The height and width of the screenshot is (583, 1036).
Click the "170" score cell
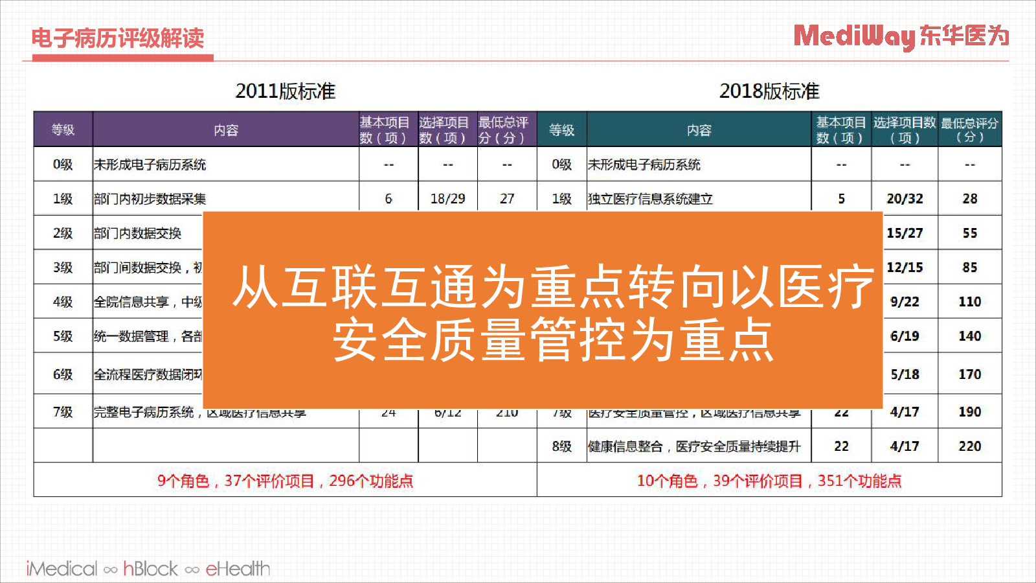click(x=970, y=374)
